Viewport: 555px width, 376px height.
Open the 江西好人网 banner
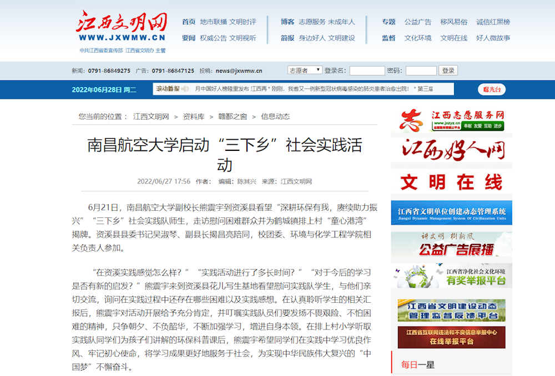click(x=451, y=150)
